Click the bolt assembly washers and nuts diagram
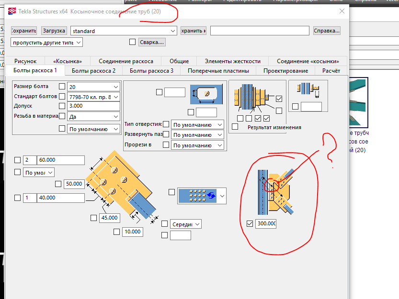 click(251, 97)
